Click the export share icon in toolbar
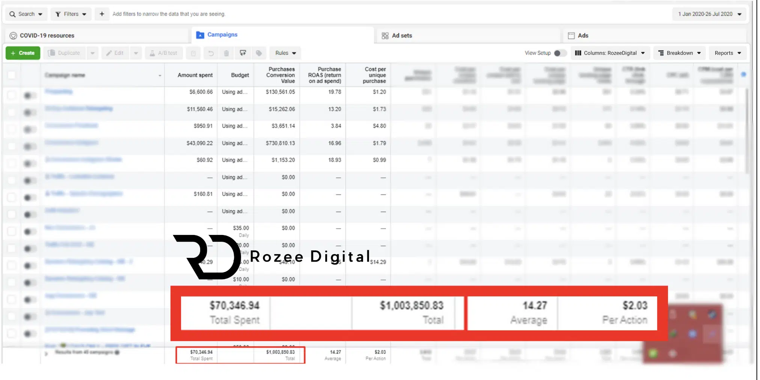 point(243,53)
